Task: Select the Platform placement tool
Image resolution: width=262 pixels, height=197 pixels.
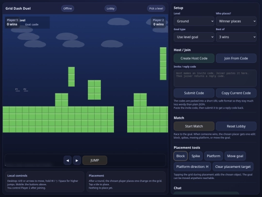Action: pyautogui.click(x=213, y=156)
